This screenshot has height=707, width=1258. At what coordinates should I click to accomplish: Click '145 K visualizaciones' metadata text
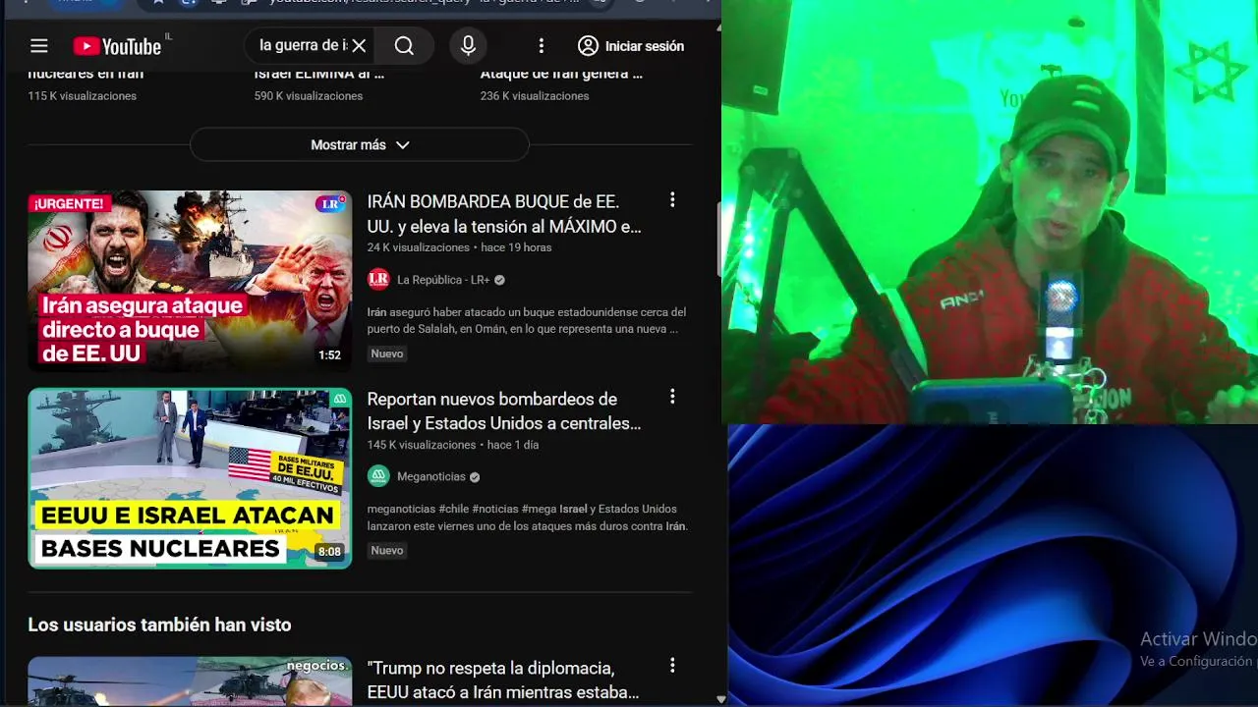tap(422, 445)
